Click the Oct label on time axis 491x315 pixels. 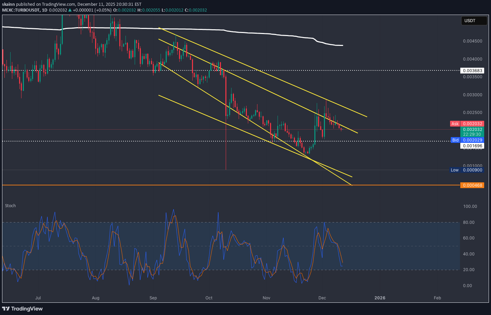pos(209,298)
